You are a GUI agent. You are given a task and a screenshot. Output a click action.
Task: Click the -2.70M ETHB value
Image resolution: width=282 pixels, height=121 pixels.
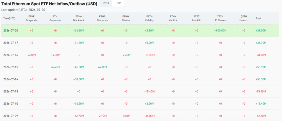pyautogui.click(x=102, y=116)
